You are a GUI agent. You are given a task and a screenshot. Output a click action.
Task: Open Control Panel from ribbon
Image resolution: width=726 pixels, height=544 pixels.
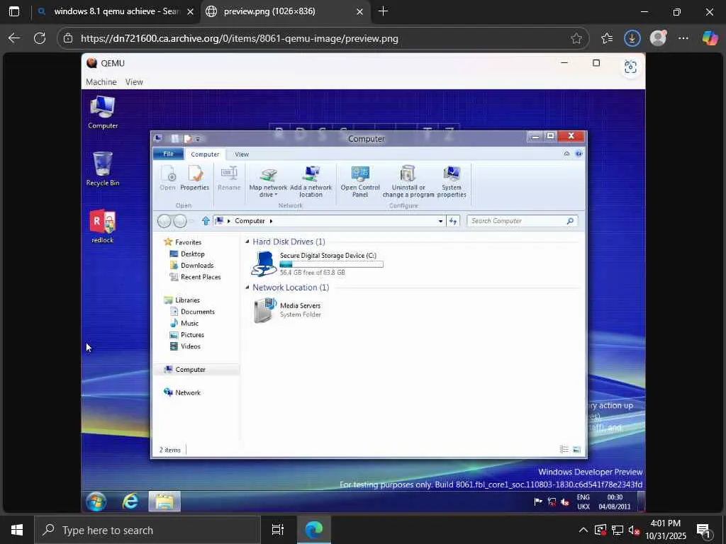[359, 182]
